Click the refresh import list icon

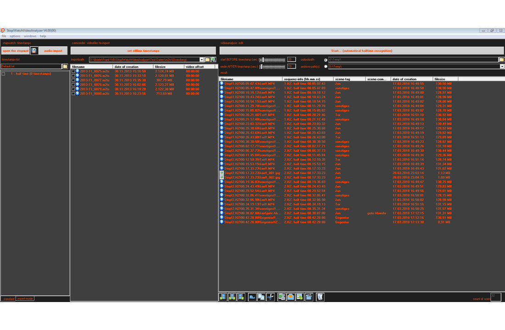coord(213,60)
